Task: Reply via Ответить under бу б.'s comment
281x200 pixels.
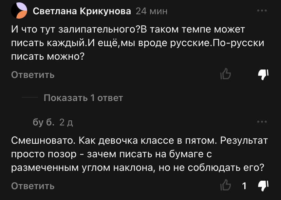Action: point(33,186)
